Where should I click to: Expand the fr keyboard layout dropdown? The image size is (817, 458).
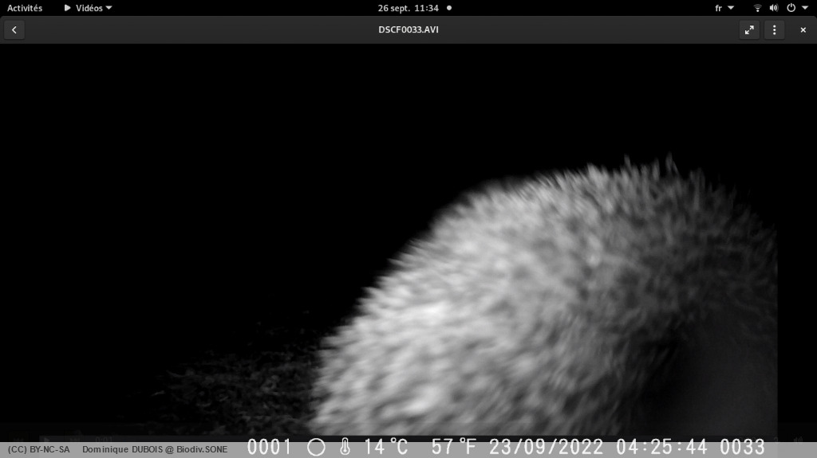coord(724,8)
